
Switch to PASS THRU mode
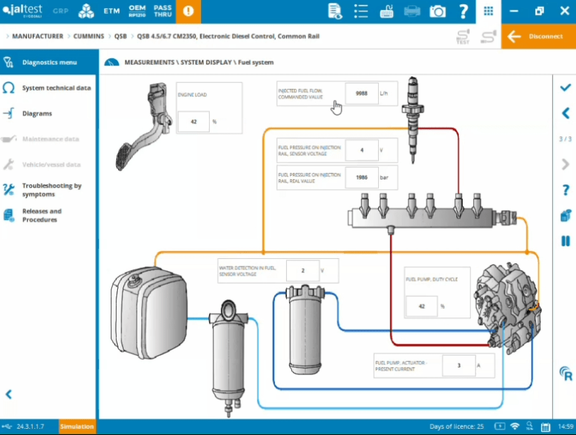click(162, 11)
